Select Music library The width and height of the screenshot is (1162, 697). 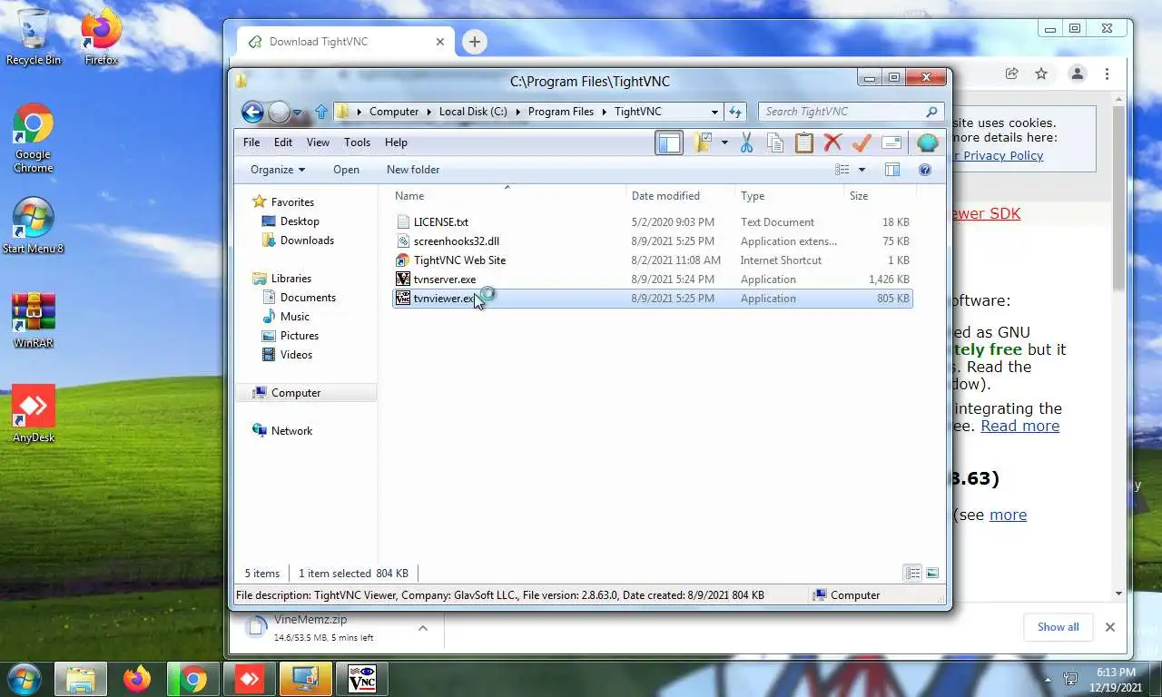coord(286,317)
